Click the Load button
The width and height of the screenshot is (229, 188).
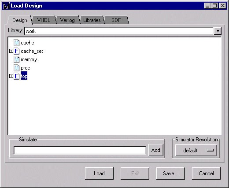tap(99, 173)
